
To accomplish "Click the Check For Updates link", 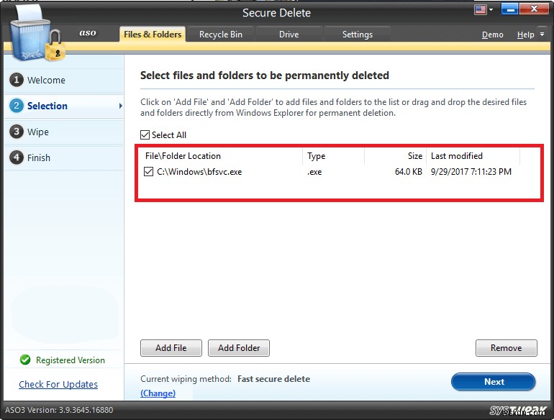I will pos(58,384).
